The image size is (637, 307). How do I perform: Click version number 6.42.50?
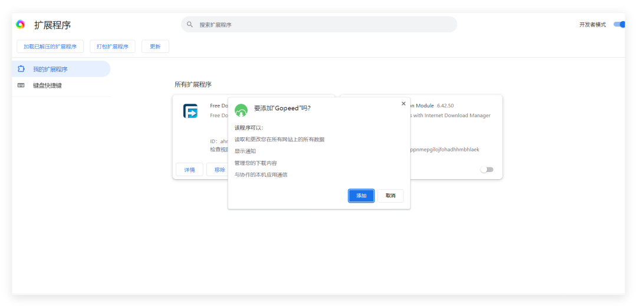click(445, 105)
